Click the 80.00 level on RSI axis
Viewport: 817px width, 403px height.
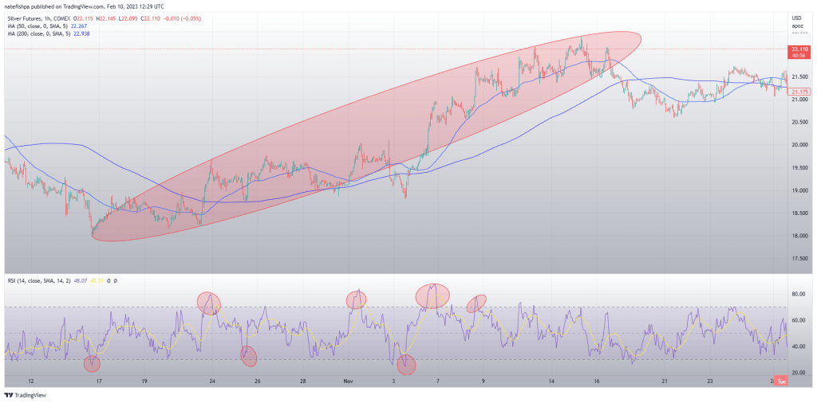tap(796, 295)
